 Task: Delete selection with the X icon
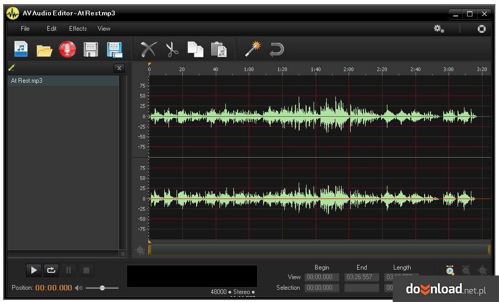(149, 49)
